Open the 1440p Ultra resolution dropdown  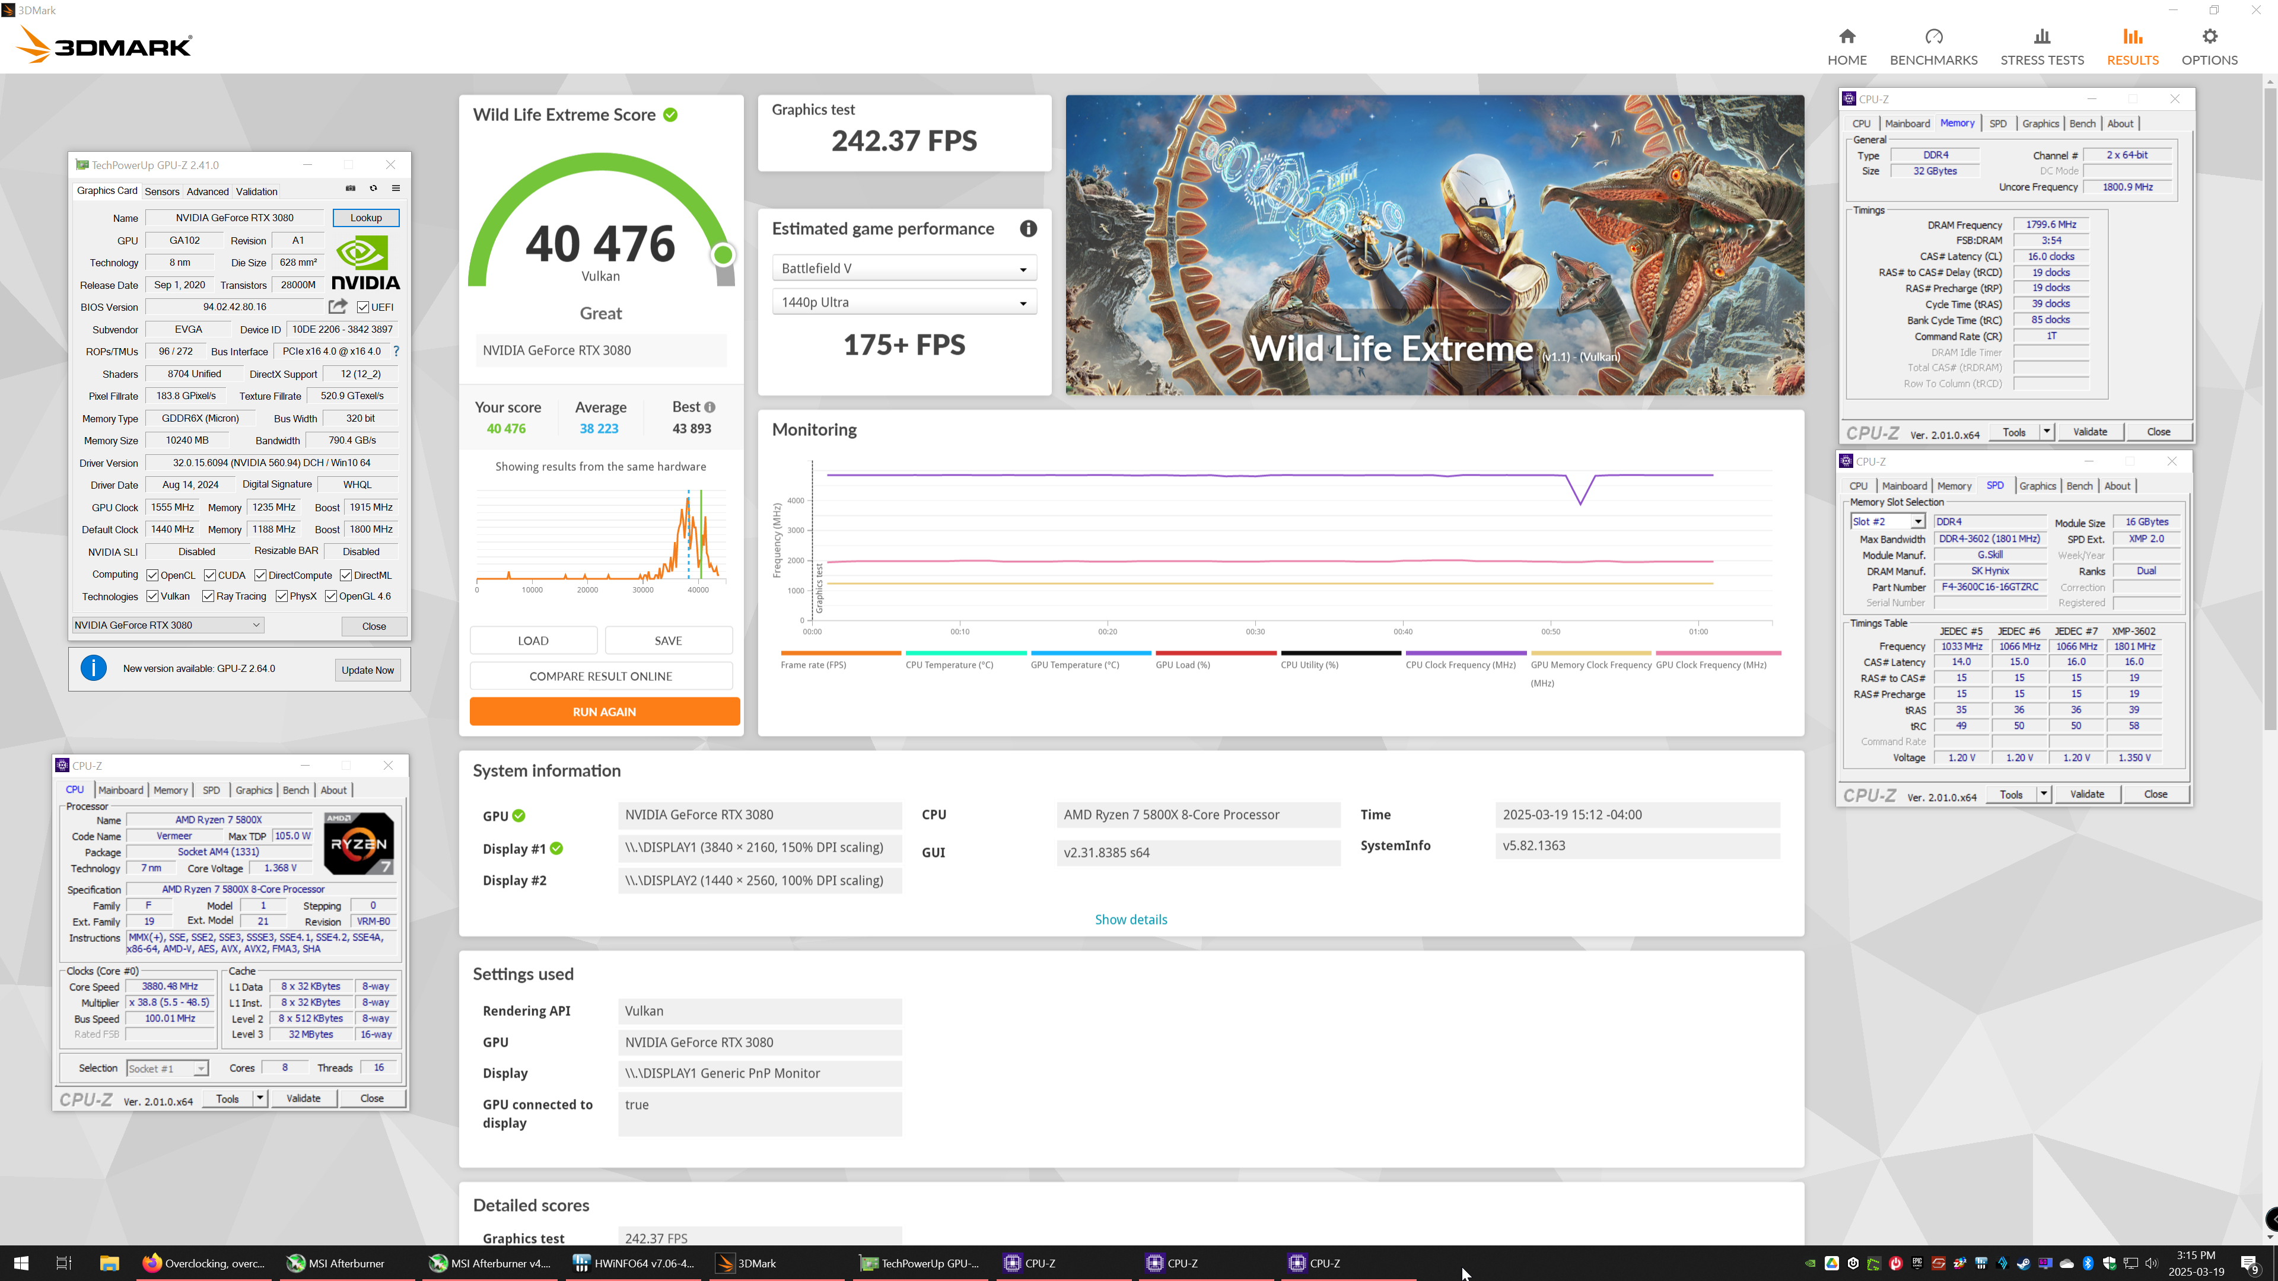pos(903,302)
